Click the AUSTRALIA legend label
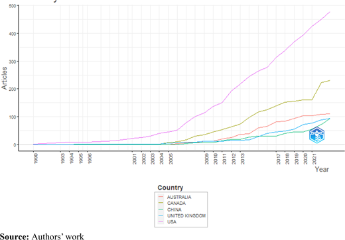Image resolution: width=345 pixels, height=240 pixels. (x=179, y=197)
